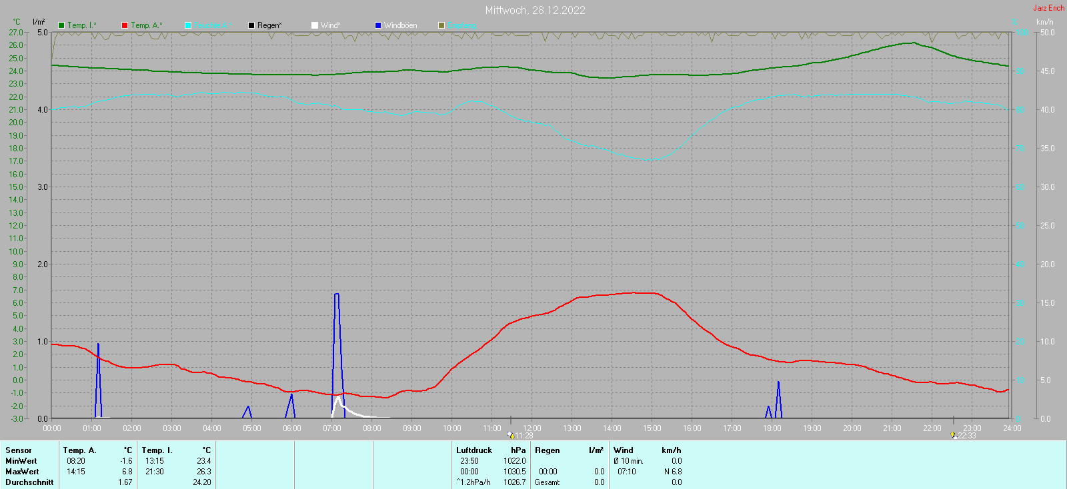
Task: Click the average pressure value '1026.7'
Action: point(515,482)
